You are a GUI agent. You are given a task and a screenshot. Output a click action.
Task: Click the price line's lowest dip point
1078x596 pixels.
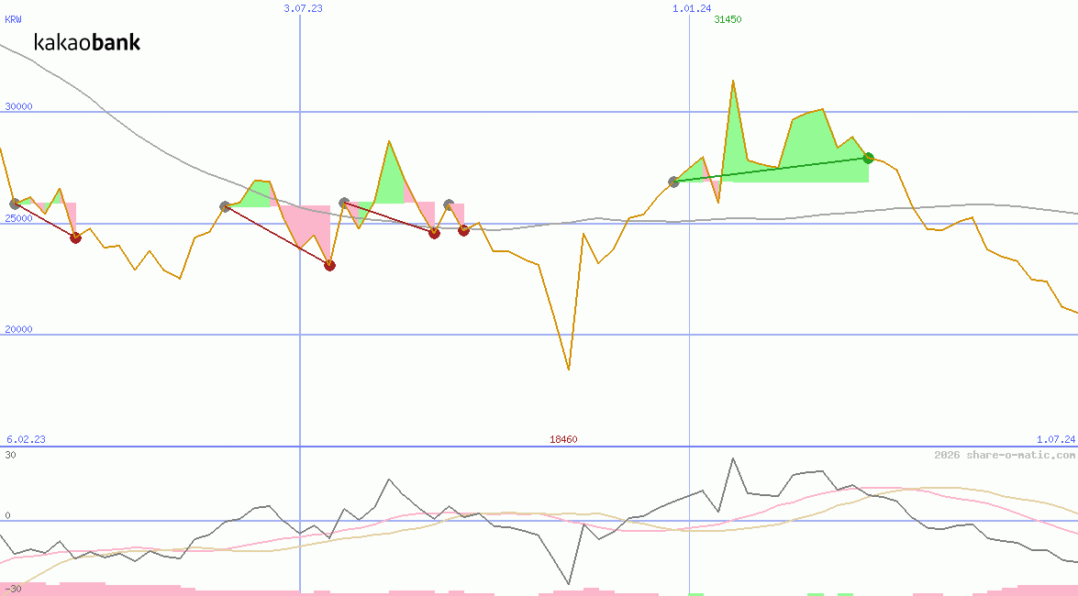(x=569, y=370)
